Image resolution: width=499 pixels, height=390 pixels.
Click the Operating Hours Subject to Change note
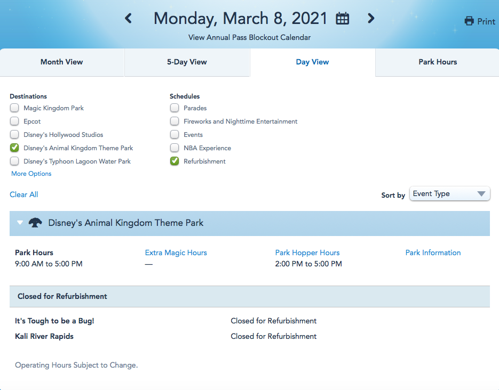pyautogui.click(x=76, y=365)
